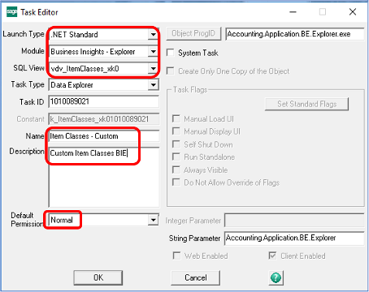
Task: Open the SQL View dropdown
Action: click(153, 68)
